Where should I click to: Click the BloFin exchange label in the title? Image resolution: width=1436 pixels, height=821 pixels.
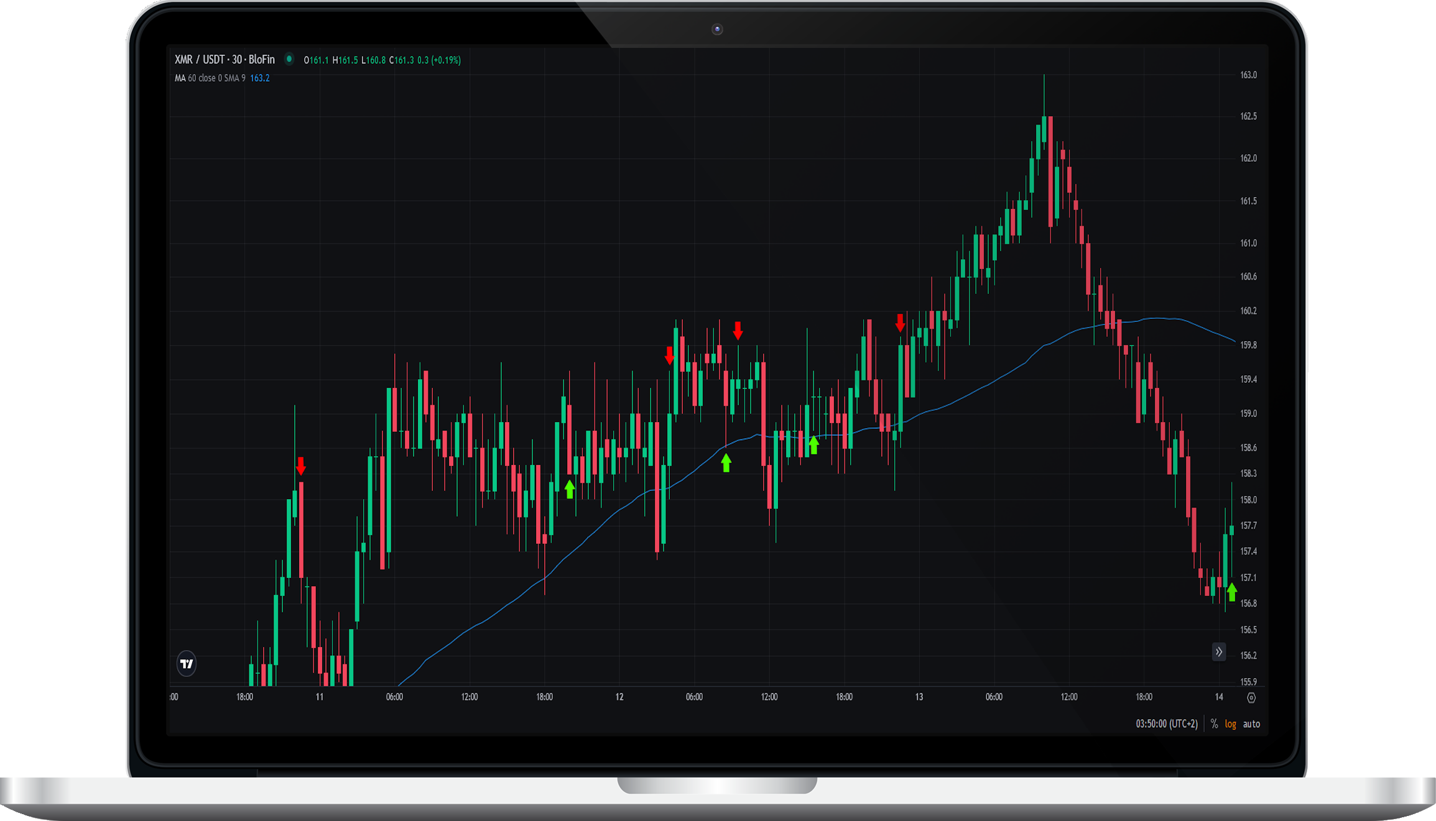[x=261, y=59]
